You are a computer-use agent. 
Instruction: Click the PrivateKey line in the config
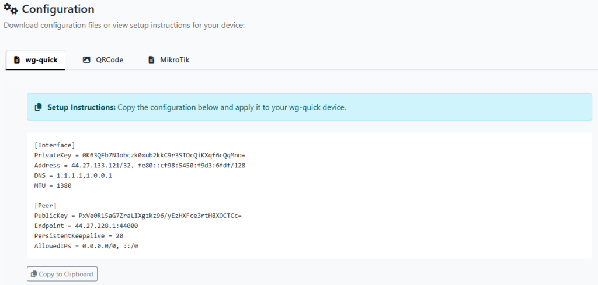(140, 155)
